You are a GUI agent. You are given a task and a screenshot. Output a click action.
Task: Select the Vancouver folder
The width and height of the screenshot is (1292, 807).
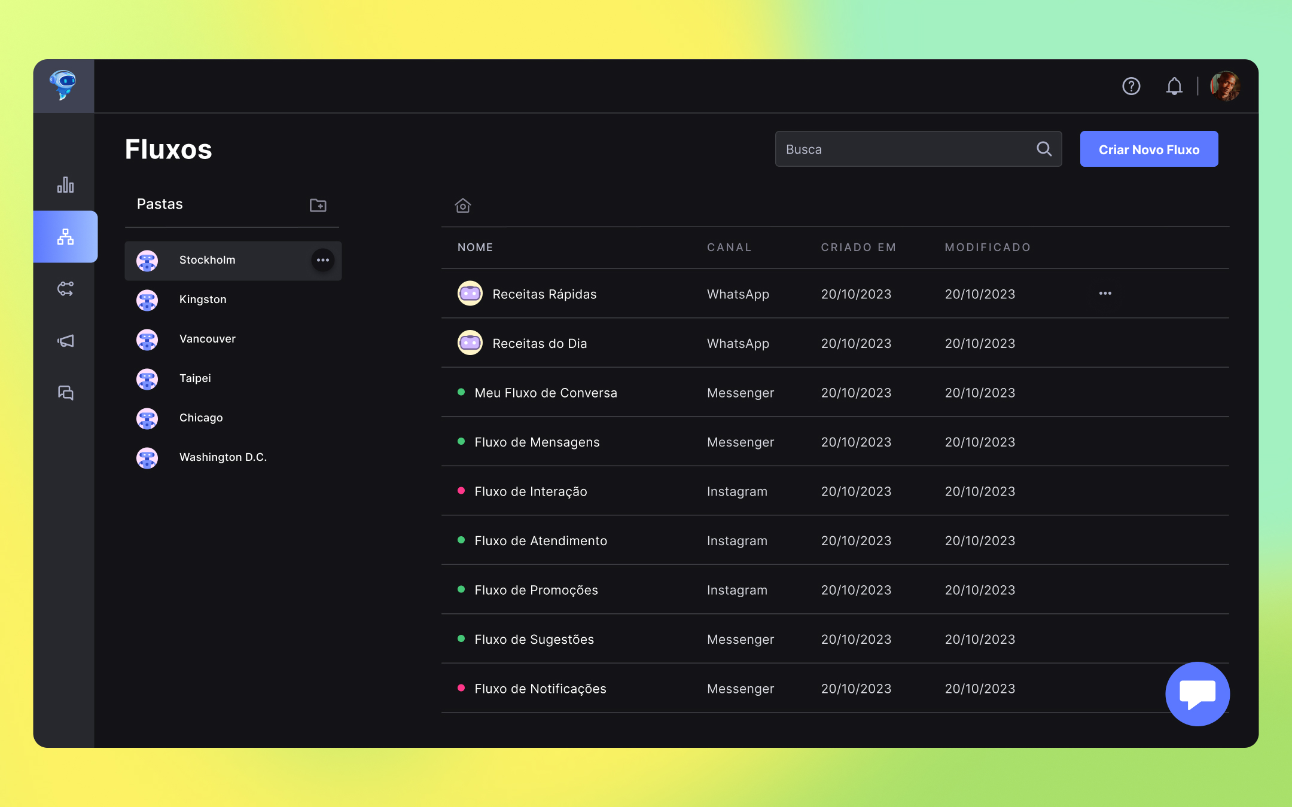[208, 339]
